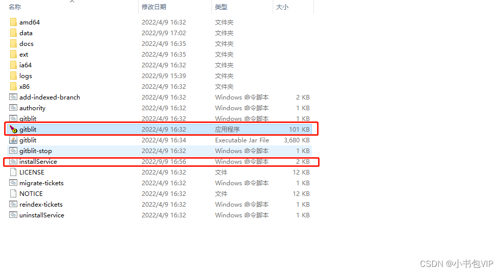Click the gitblit Executable Jar icon

coord(13,140)
